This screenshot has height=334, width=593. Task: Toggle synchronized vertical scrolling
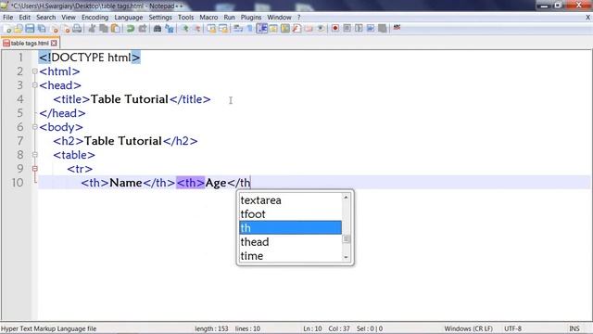211,29
